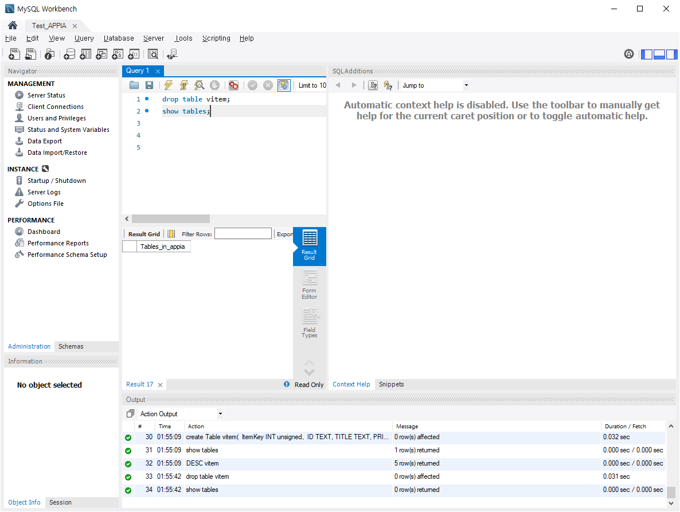Toggle right sidebar visibility

671,54
